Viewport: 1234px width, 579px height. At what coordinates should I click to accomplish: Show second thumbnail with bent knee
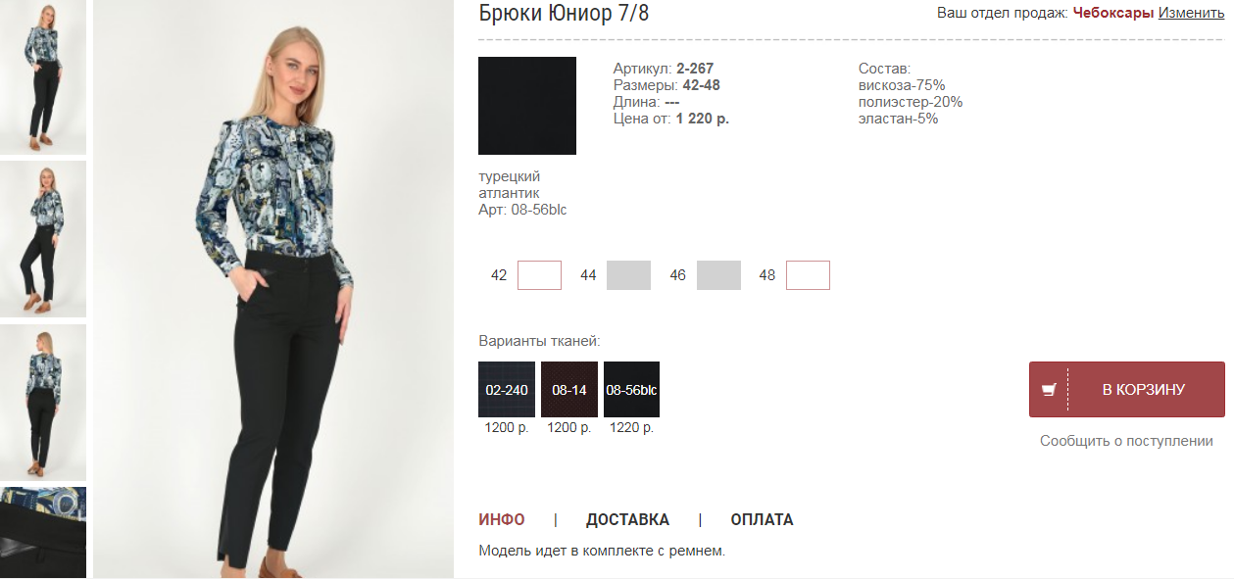[43, 239]
